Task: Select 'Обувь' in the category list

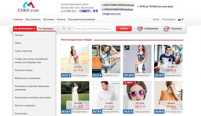Action: coord(18,43)
